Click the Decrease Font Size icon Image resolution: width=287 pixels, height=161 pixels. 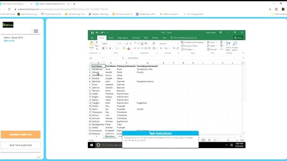[130, 44]
